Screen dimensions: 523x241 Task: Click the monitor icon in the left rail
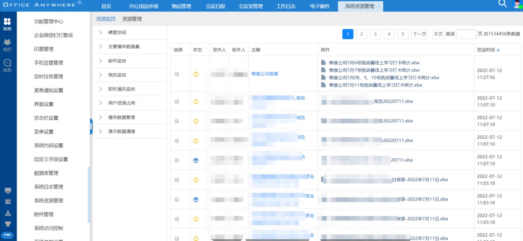coord(7,191)
